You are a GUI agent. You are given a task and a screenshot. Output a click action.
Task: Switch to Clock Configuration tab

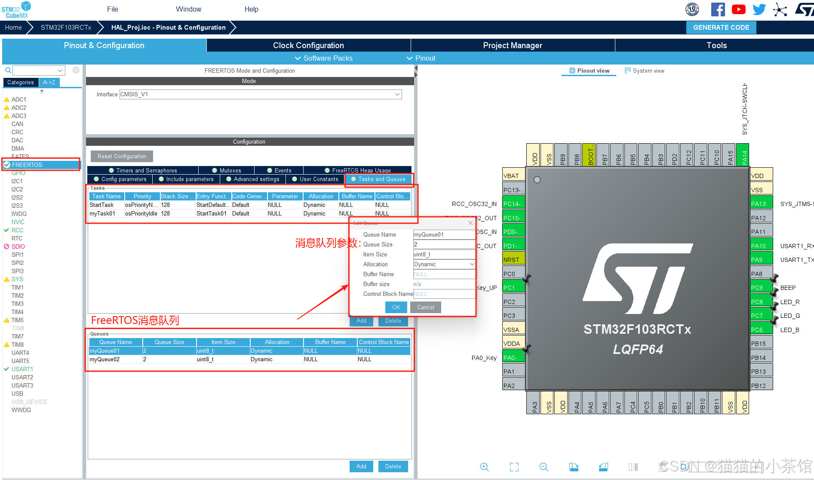308,45
